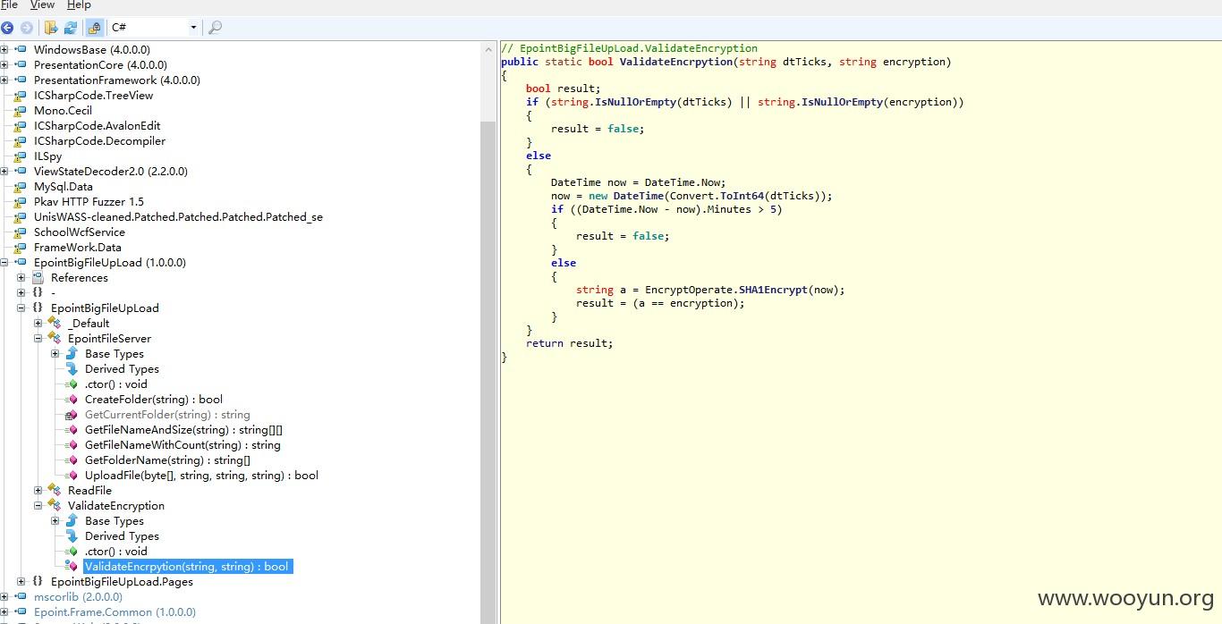
Task: Click the Search magnifier icon
Action: 215,28
